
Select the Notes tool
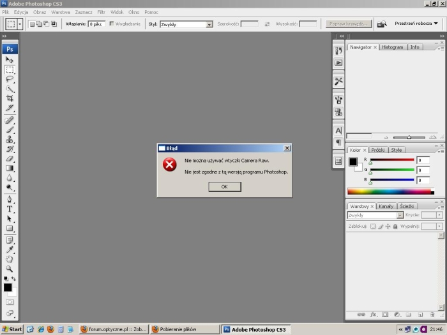(x=10, y=240)
